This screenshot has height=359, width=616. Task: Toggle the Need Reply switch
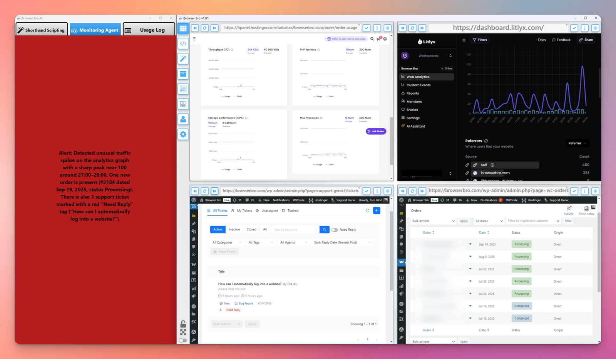point(335,230)
